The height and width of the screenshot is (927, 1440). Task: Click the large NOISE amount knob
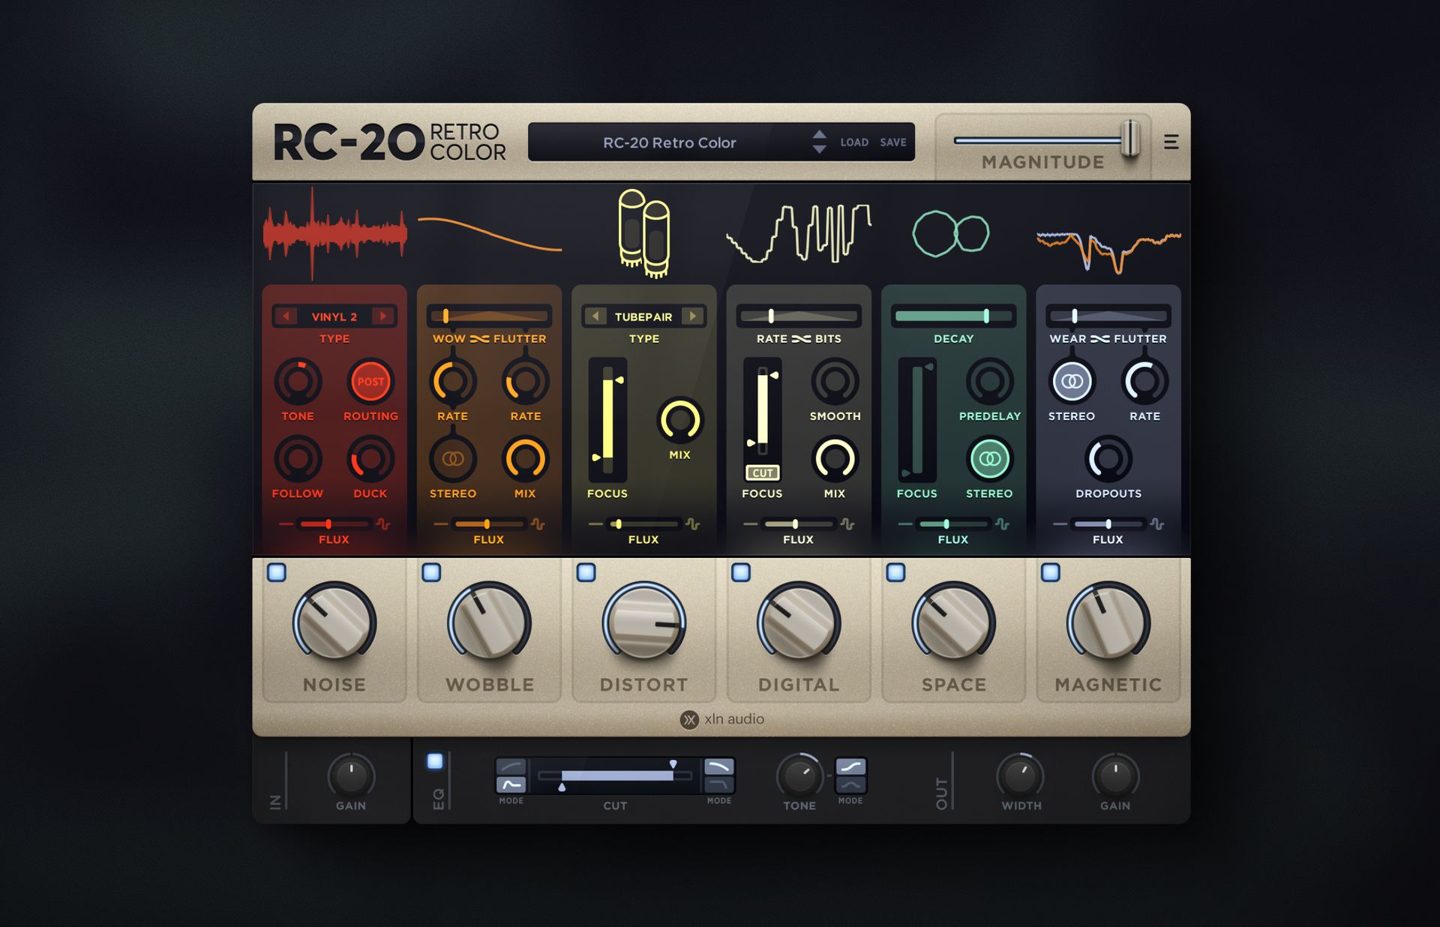pos(334,622)
